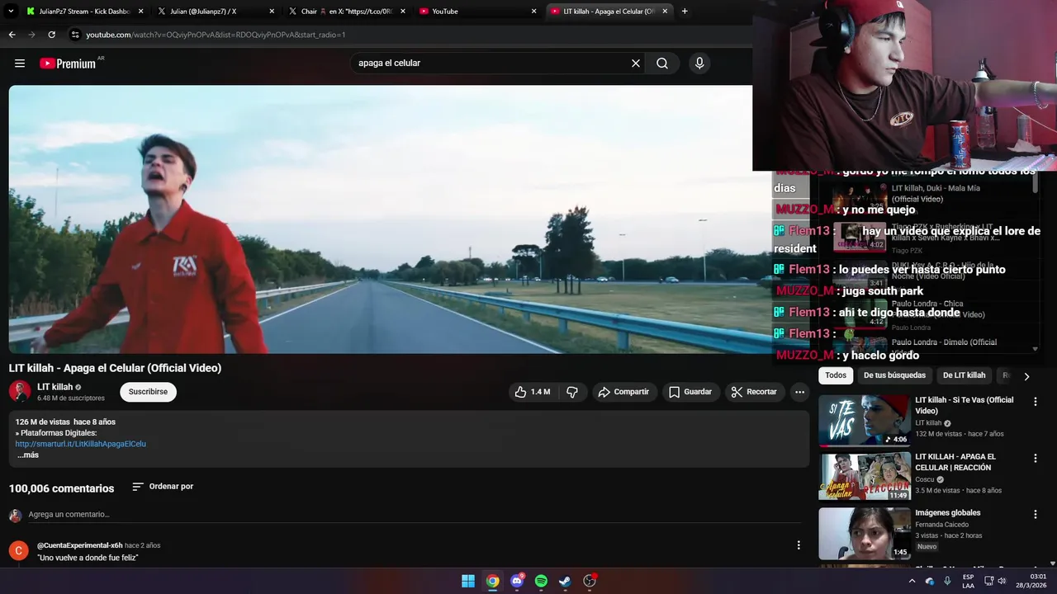Open Si Te Vas video thumbnail
Image resolution: width=1057 pixels, height=594 pixels.
[865, 421]
